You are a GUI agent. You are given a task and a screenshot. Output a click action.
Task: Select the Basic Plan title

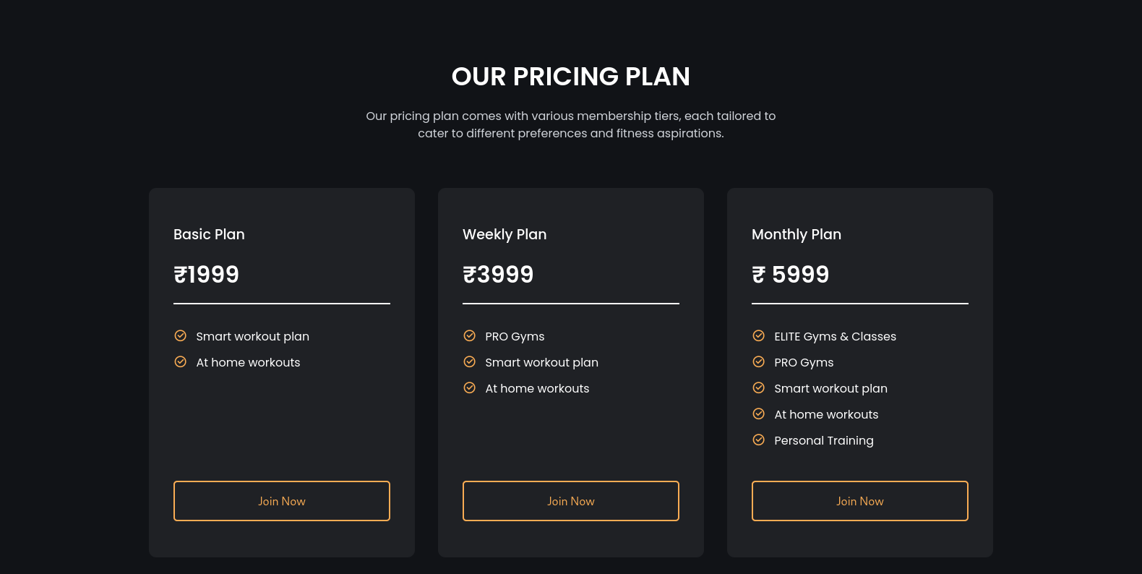click(209, 234)
